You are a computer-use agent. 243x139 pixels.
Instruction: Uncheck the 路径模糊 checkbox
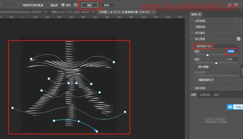coord(239,39)
